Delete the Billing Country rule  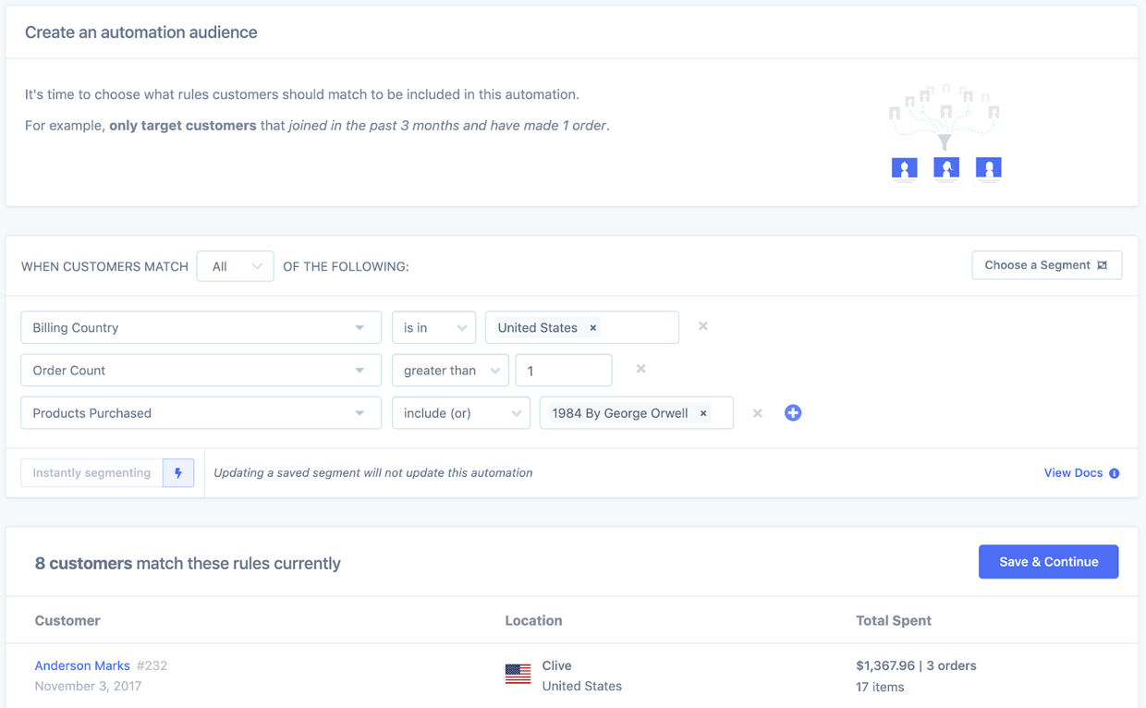pos(702,326)
